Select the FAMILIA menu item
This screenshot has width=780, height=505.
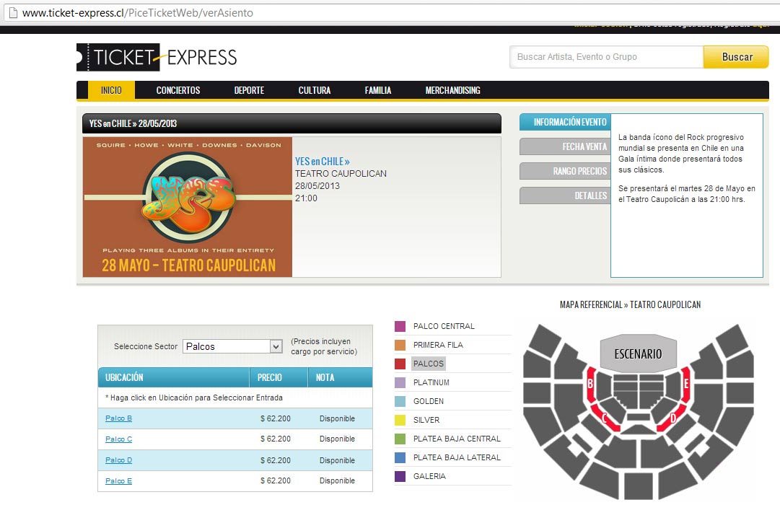pyautogui.click(x=378, y=90)
